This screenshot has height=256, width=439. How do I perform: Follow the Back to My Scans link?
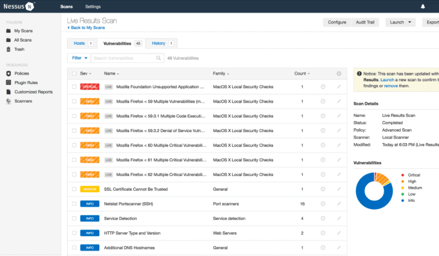pyautogui.click(x=86, y=28)
